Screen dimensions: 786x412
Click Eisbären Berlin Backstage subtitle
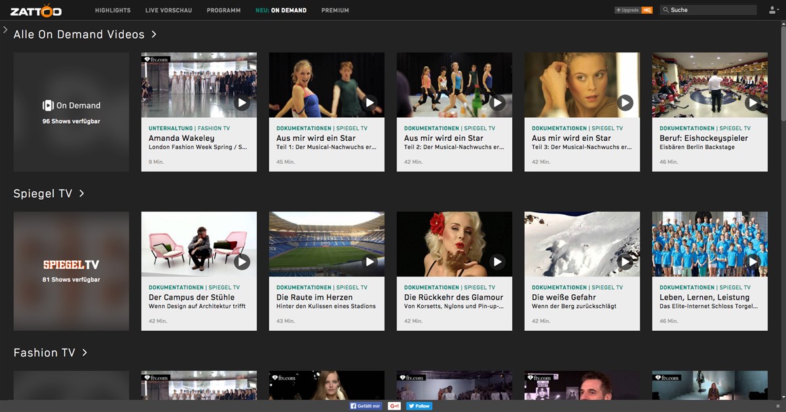pos(697,147)
